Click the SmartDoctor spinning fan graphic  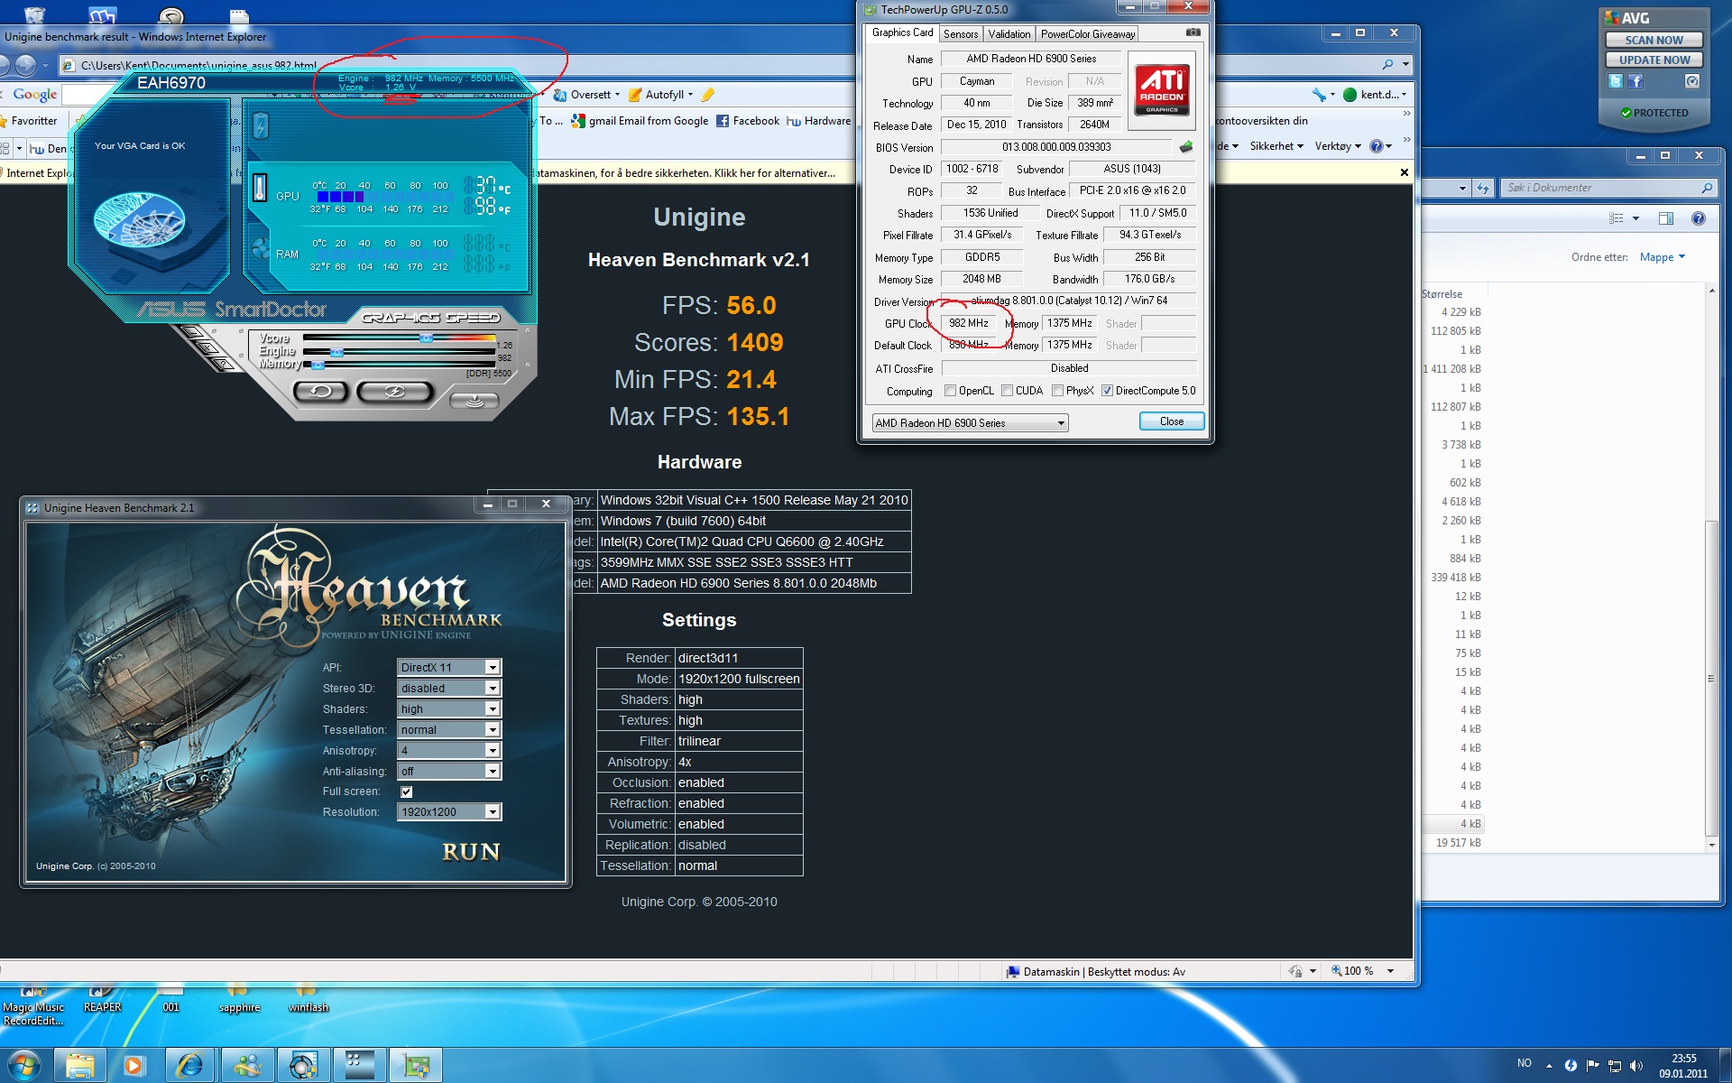click(x=139, y=219)
